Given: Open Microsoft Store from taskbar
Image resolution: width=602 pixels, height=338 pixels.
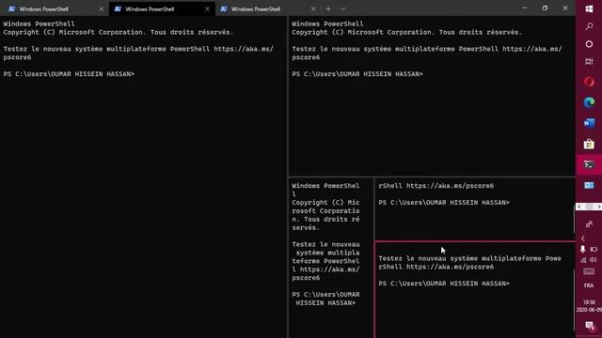Looking at the screenshot, I should click(x=589, y=144).
